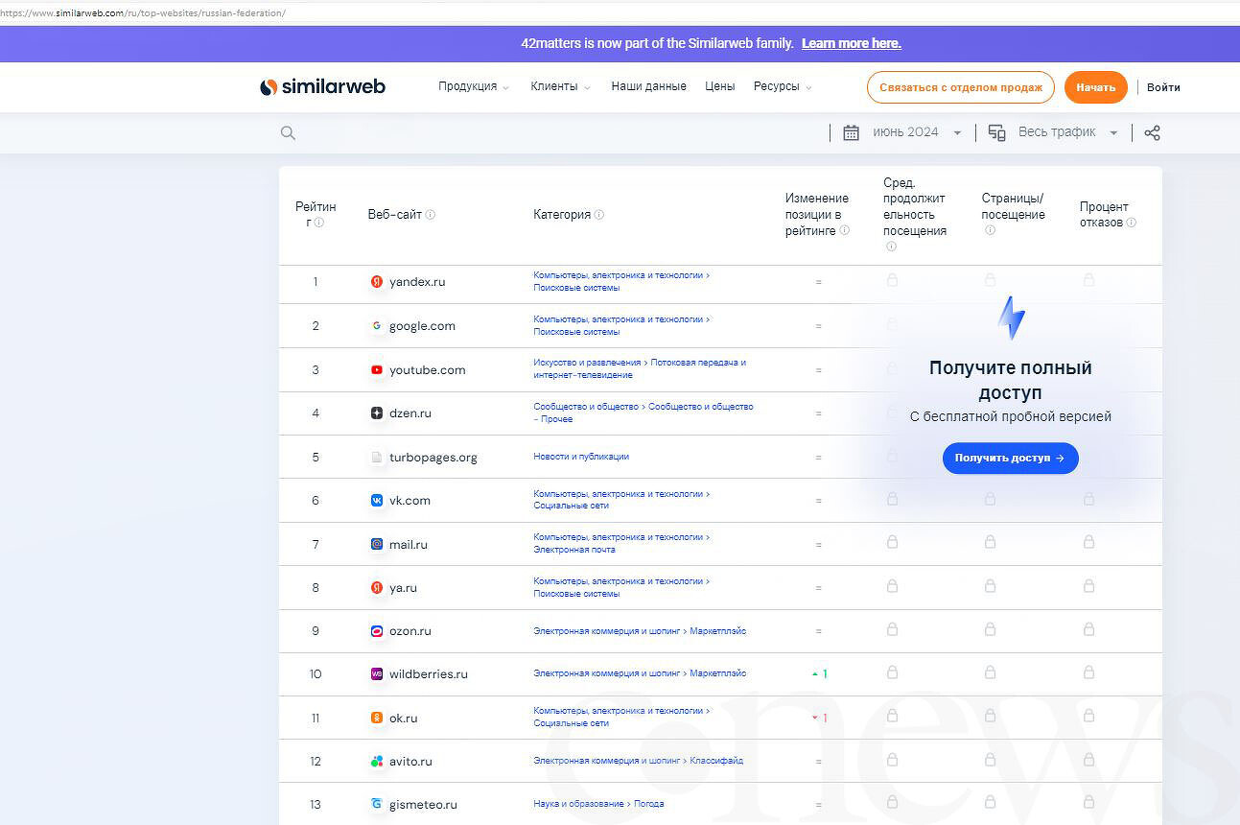Viewport: 1240px width, 825px height.
Task: Open the google.com website link
Action: [422, 326]
